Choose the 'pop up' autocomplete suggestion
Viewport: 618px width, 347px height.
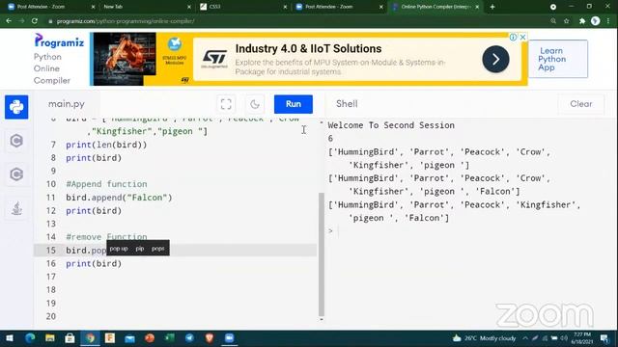click(119, 249)
